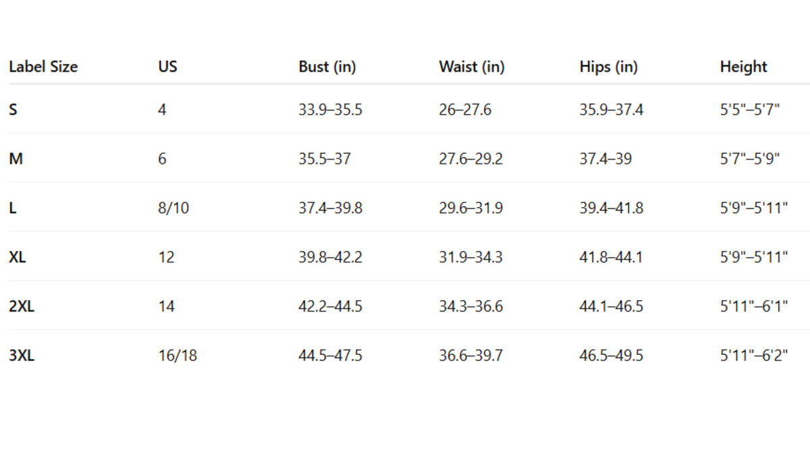Select the S label size row
810x450 pixels.
coord(13,109)
